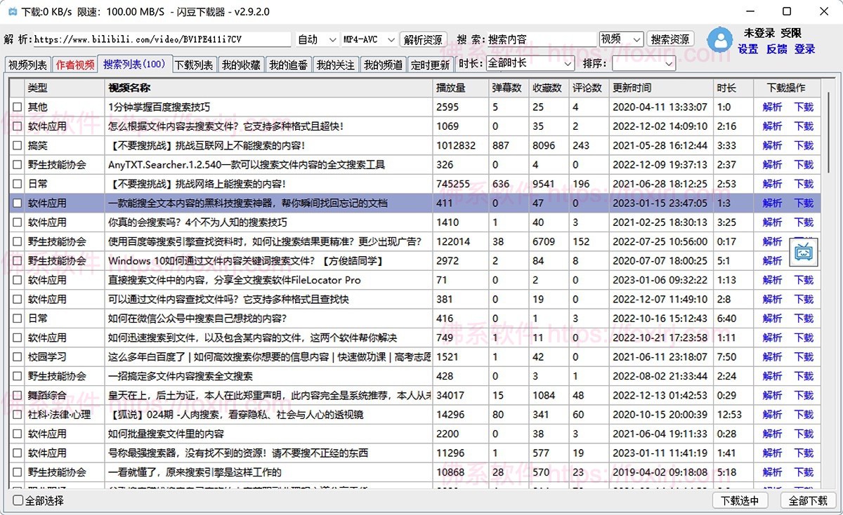Click the Bilibili TV mascot icon
843x515 pixels.
point(803,251)
